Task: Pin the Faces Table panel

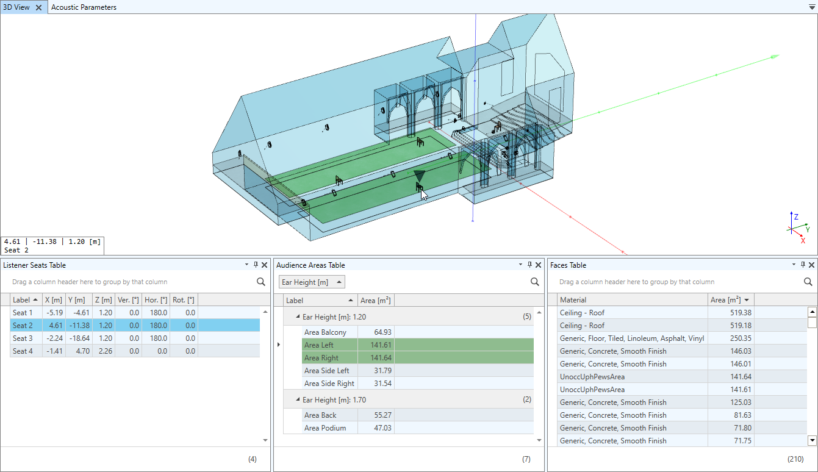Action: point(803,265)
